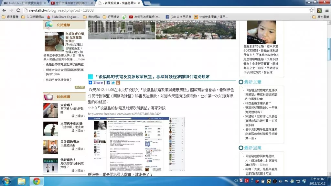Open the SlideShare Engine bookmark

click(x=63, y=17)
